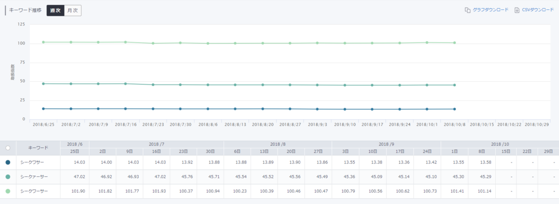The image size is (559, 204).
Task: Click the 8日 day column header
Action: [x=481, y=151]
